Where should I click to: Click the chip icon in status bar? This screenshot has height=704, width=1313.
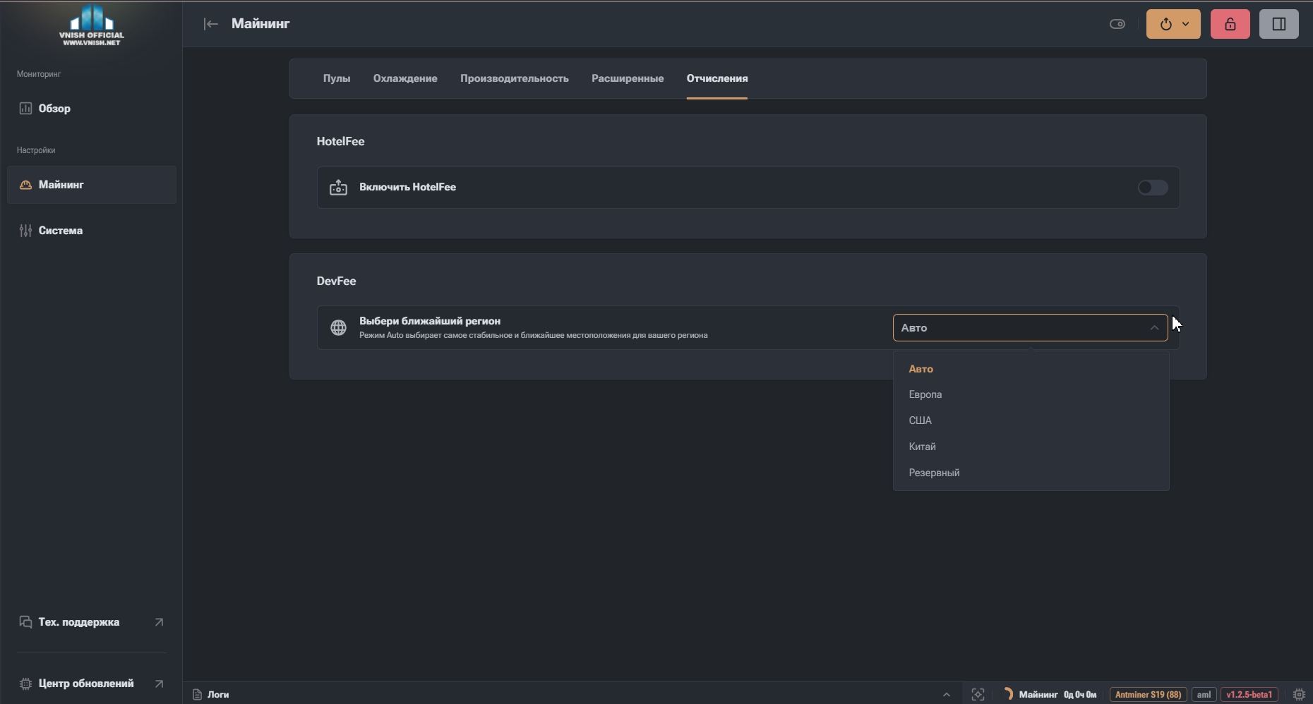(1299, 695)
